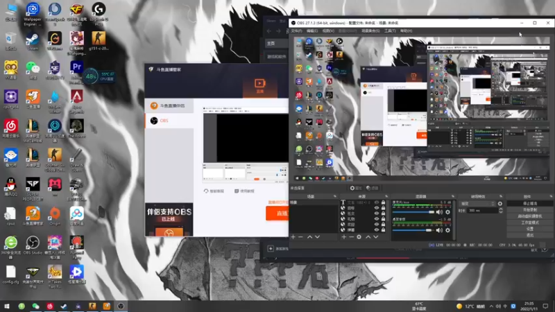Launch It Takes Two desktop shortcut
The height and width of the screenshot is (312, 555).
pyautogui.click(x=55, y=277)
